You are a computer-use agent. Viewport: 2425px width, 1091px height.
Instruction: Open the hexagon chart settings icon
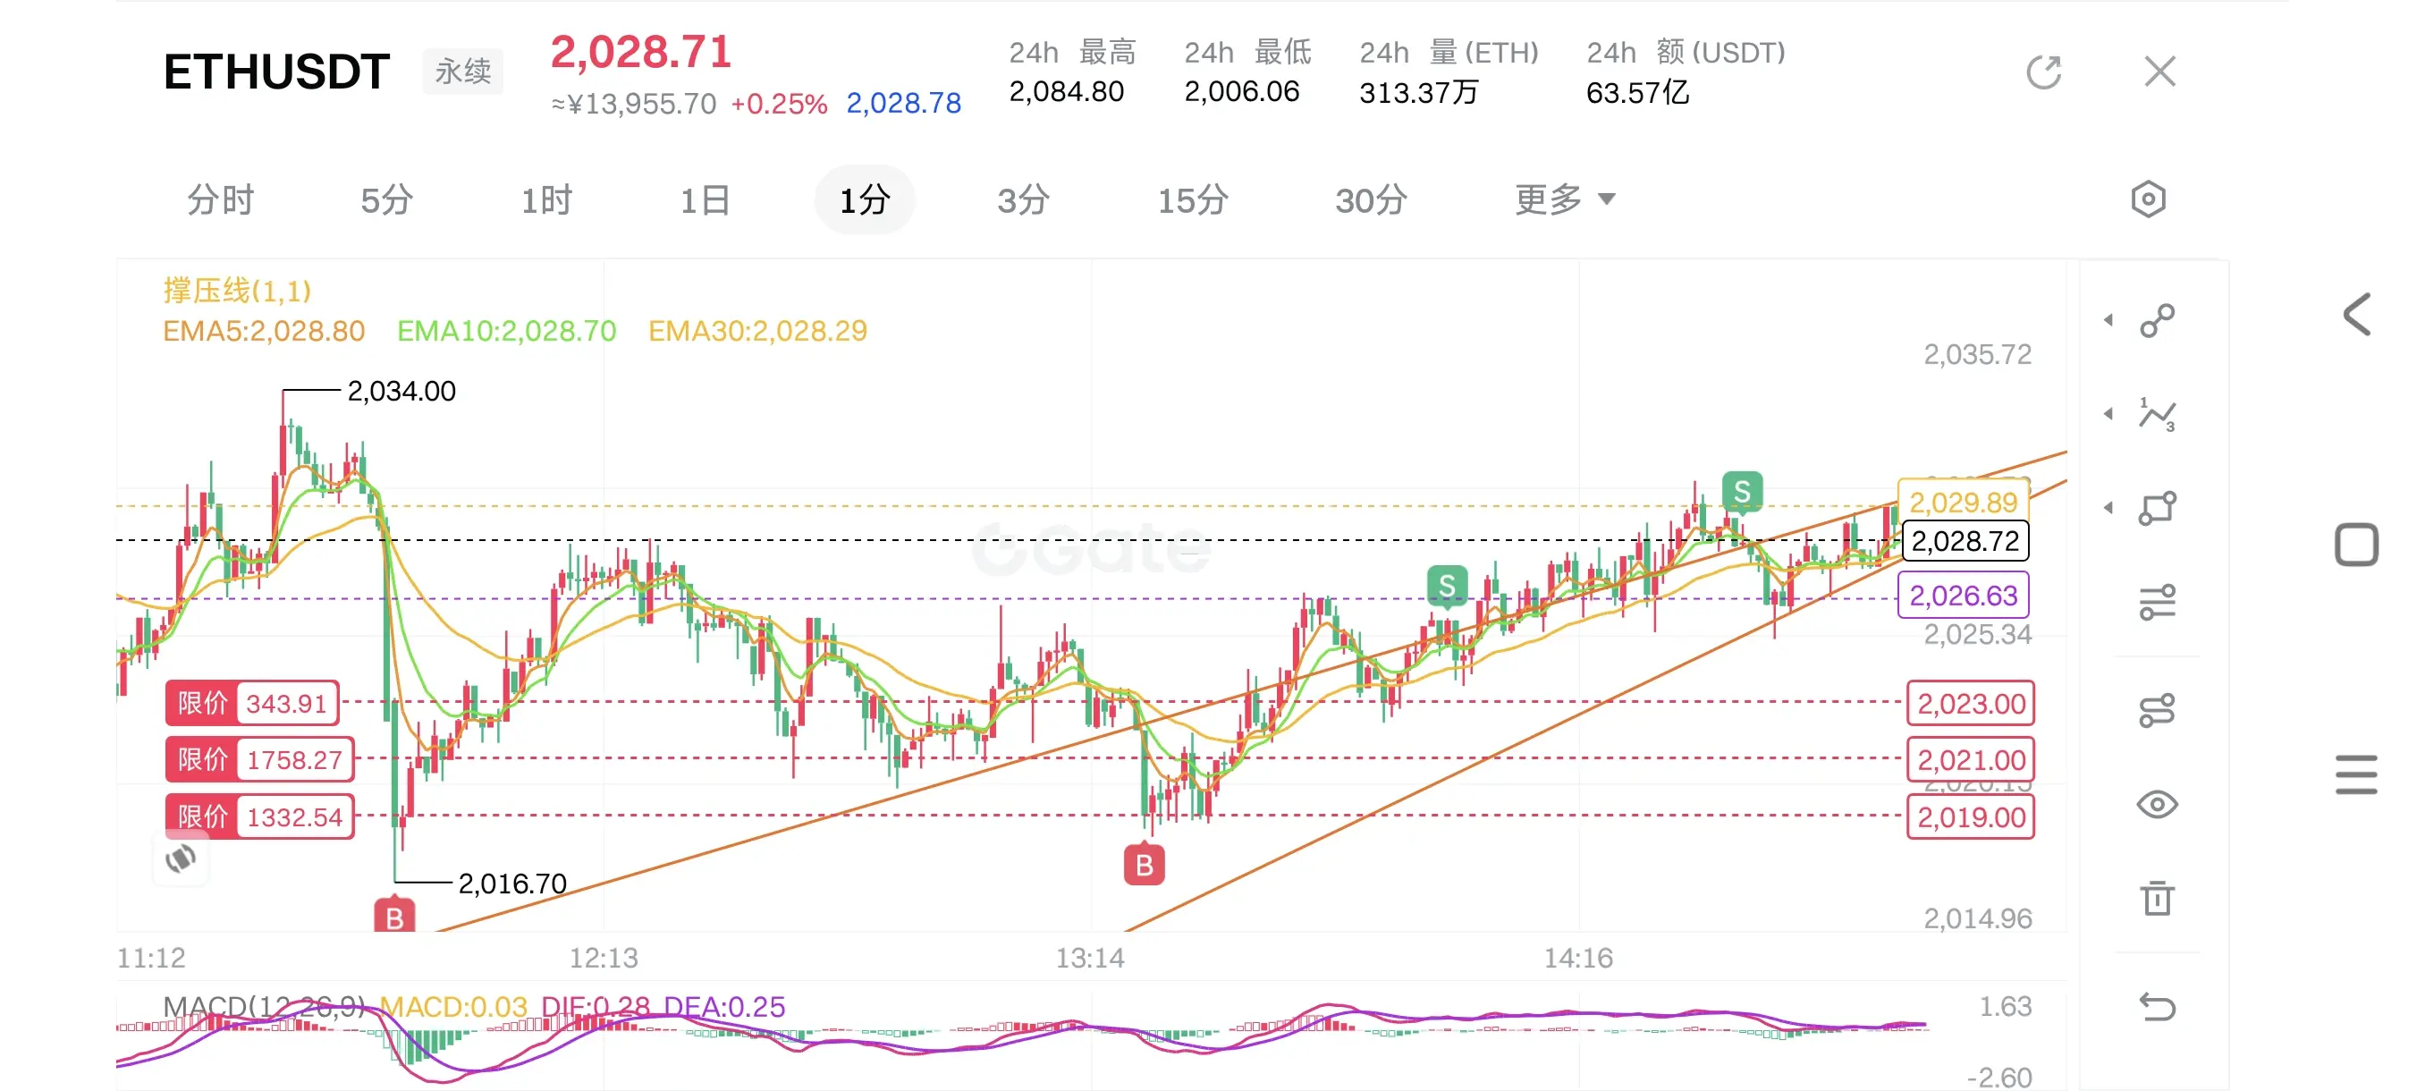tap(2147, 199)
